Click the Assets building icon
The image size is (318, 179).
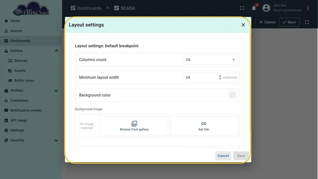(10, 71)
